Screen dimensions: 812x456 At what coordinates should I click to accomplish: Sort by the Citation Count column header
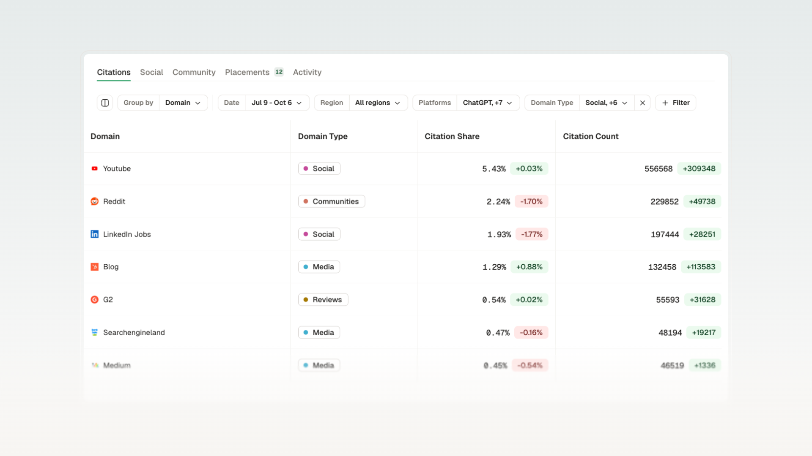coord(590,136)
